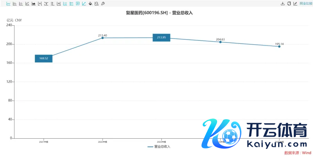
Task: Toggle the full grid box icon
Action: click(x=77, y=4)
